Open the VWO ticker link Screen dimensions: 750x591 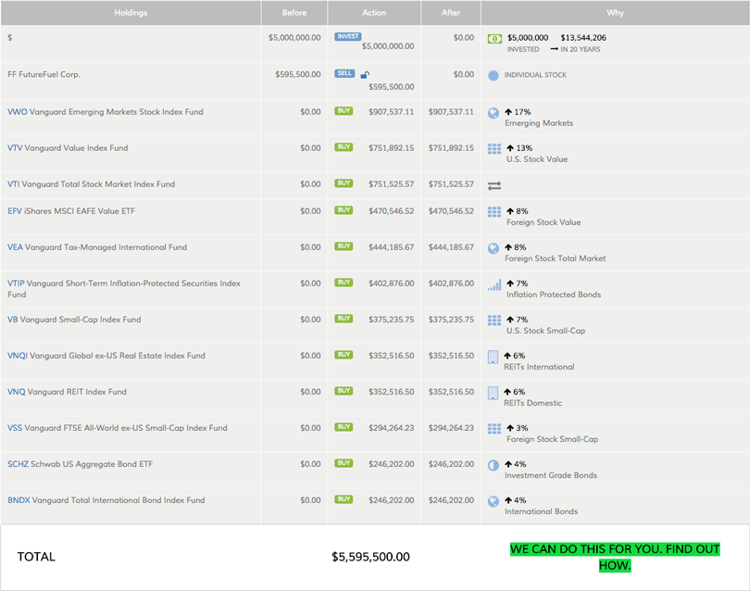click(x=18, y=112)
